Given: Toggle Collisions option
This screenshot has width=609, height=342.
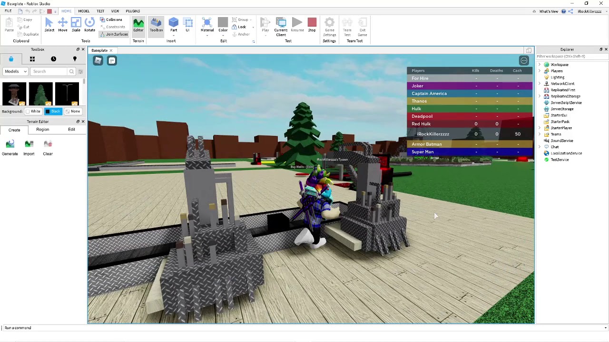Looking at the screenshot, I should [111, 19].
